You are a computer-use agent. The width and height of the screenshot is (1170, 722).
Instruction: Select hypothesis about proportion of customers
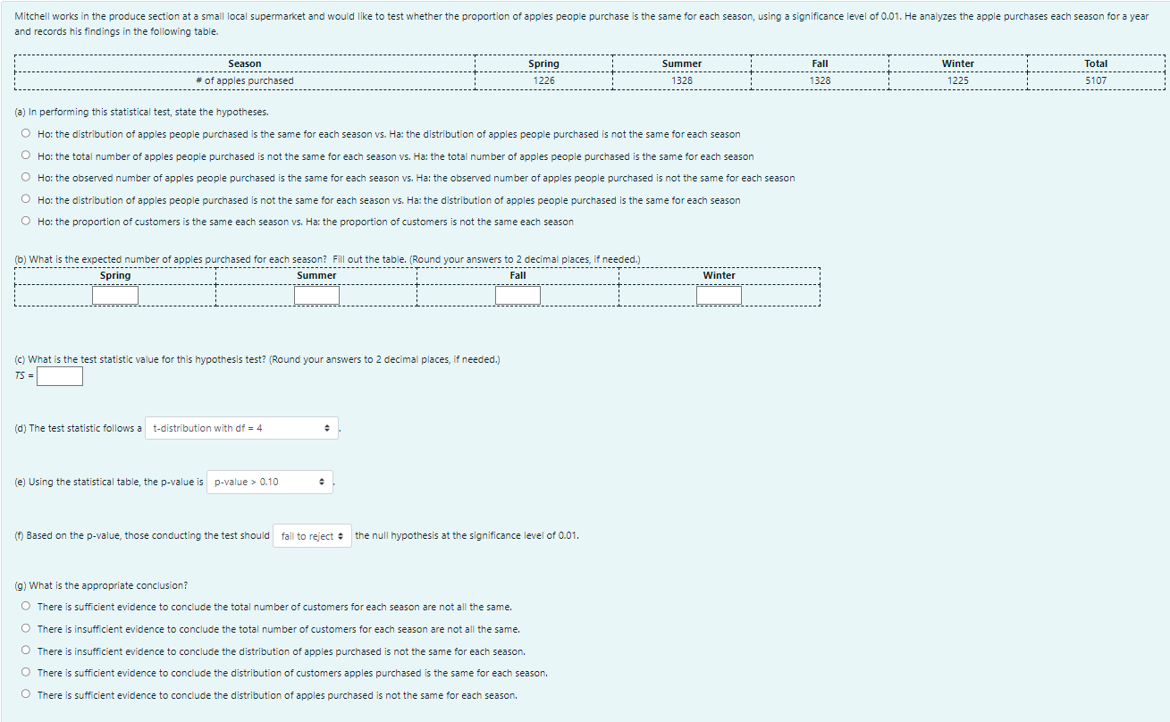[x=27, y=222]
